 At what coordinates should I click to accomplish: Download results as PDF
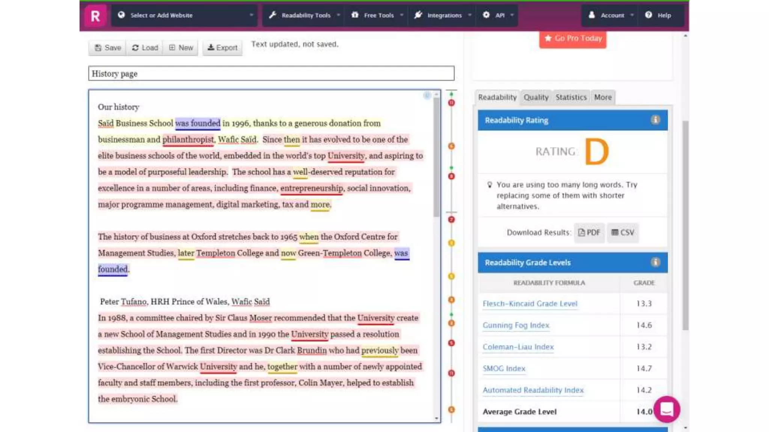tap(589, 232)
